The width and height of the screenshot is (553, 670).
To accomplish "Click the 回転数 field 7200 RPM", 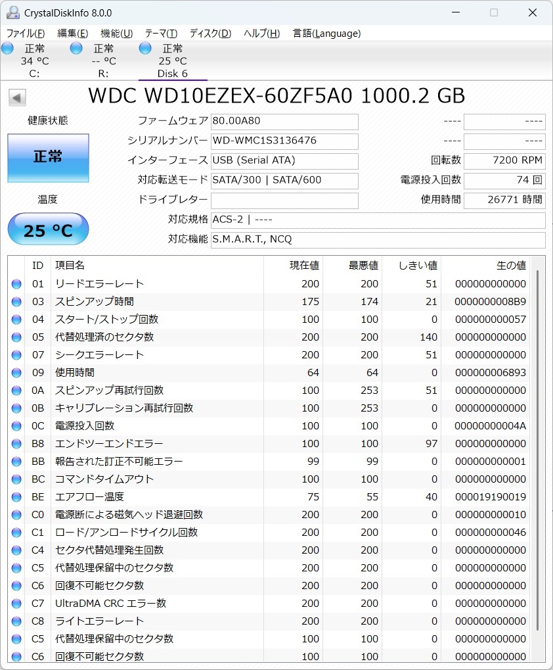I will [x=504, y=160].
